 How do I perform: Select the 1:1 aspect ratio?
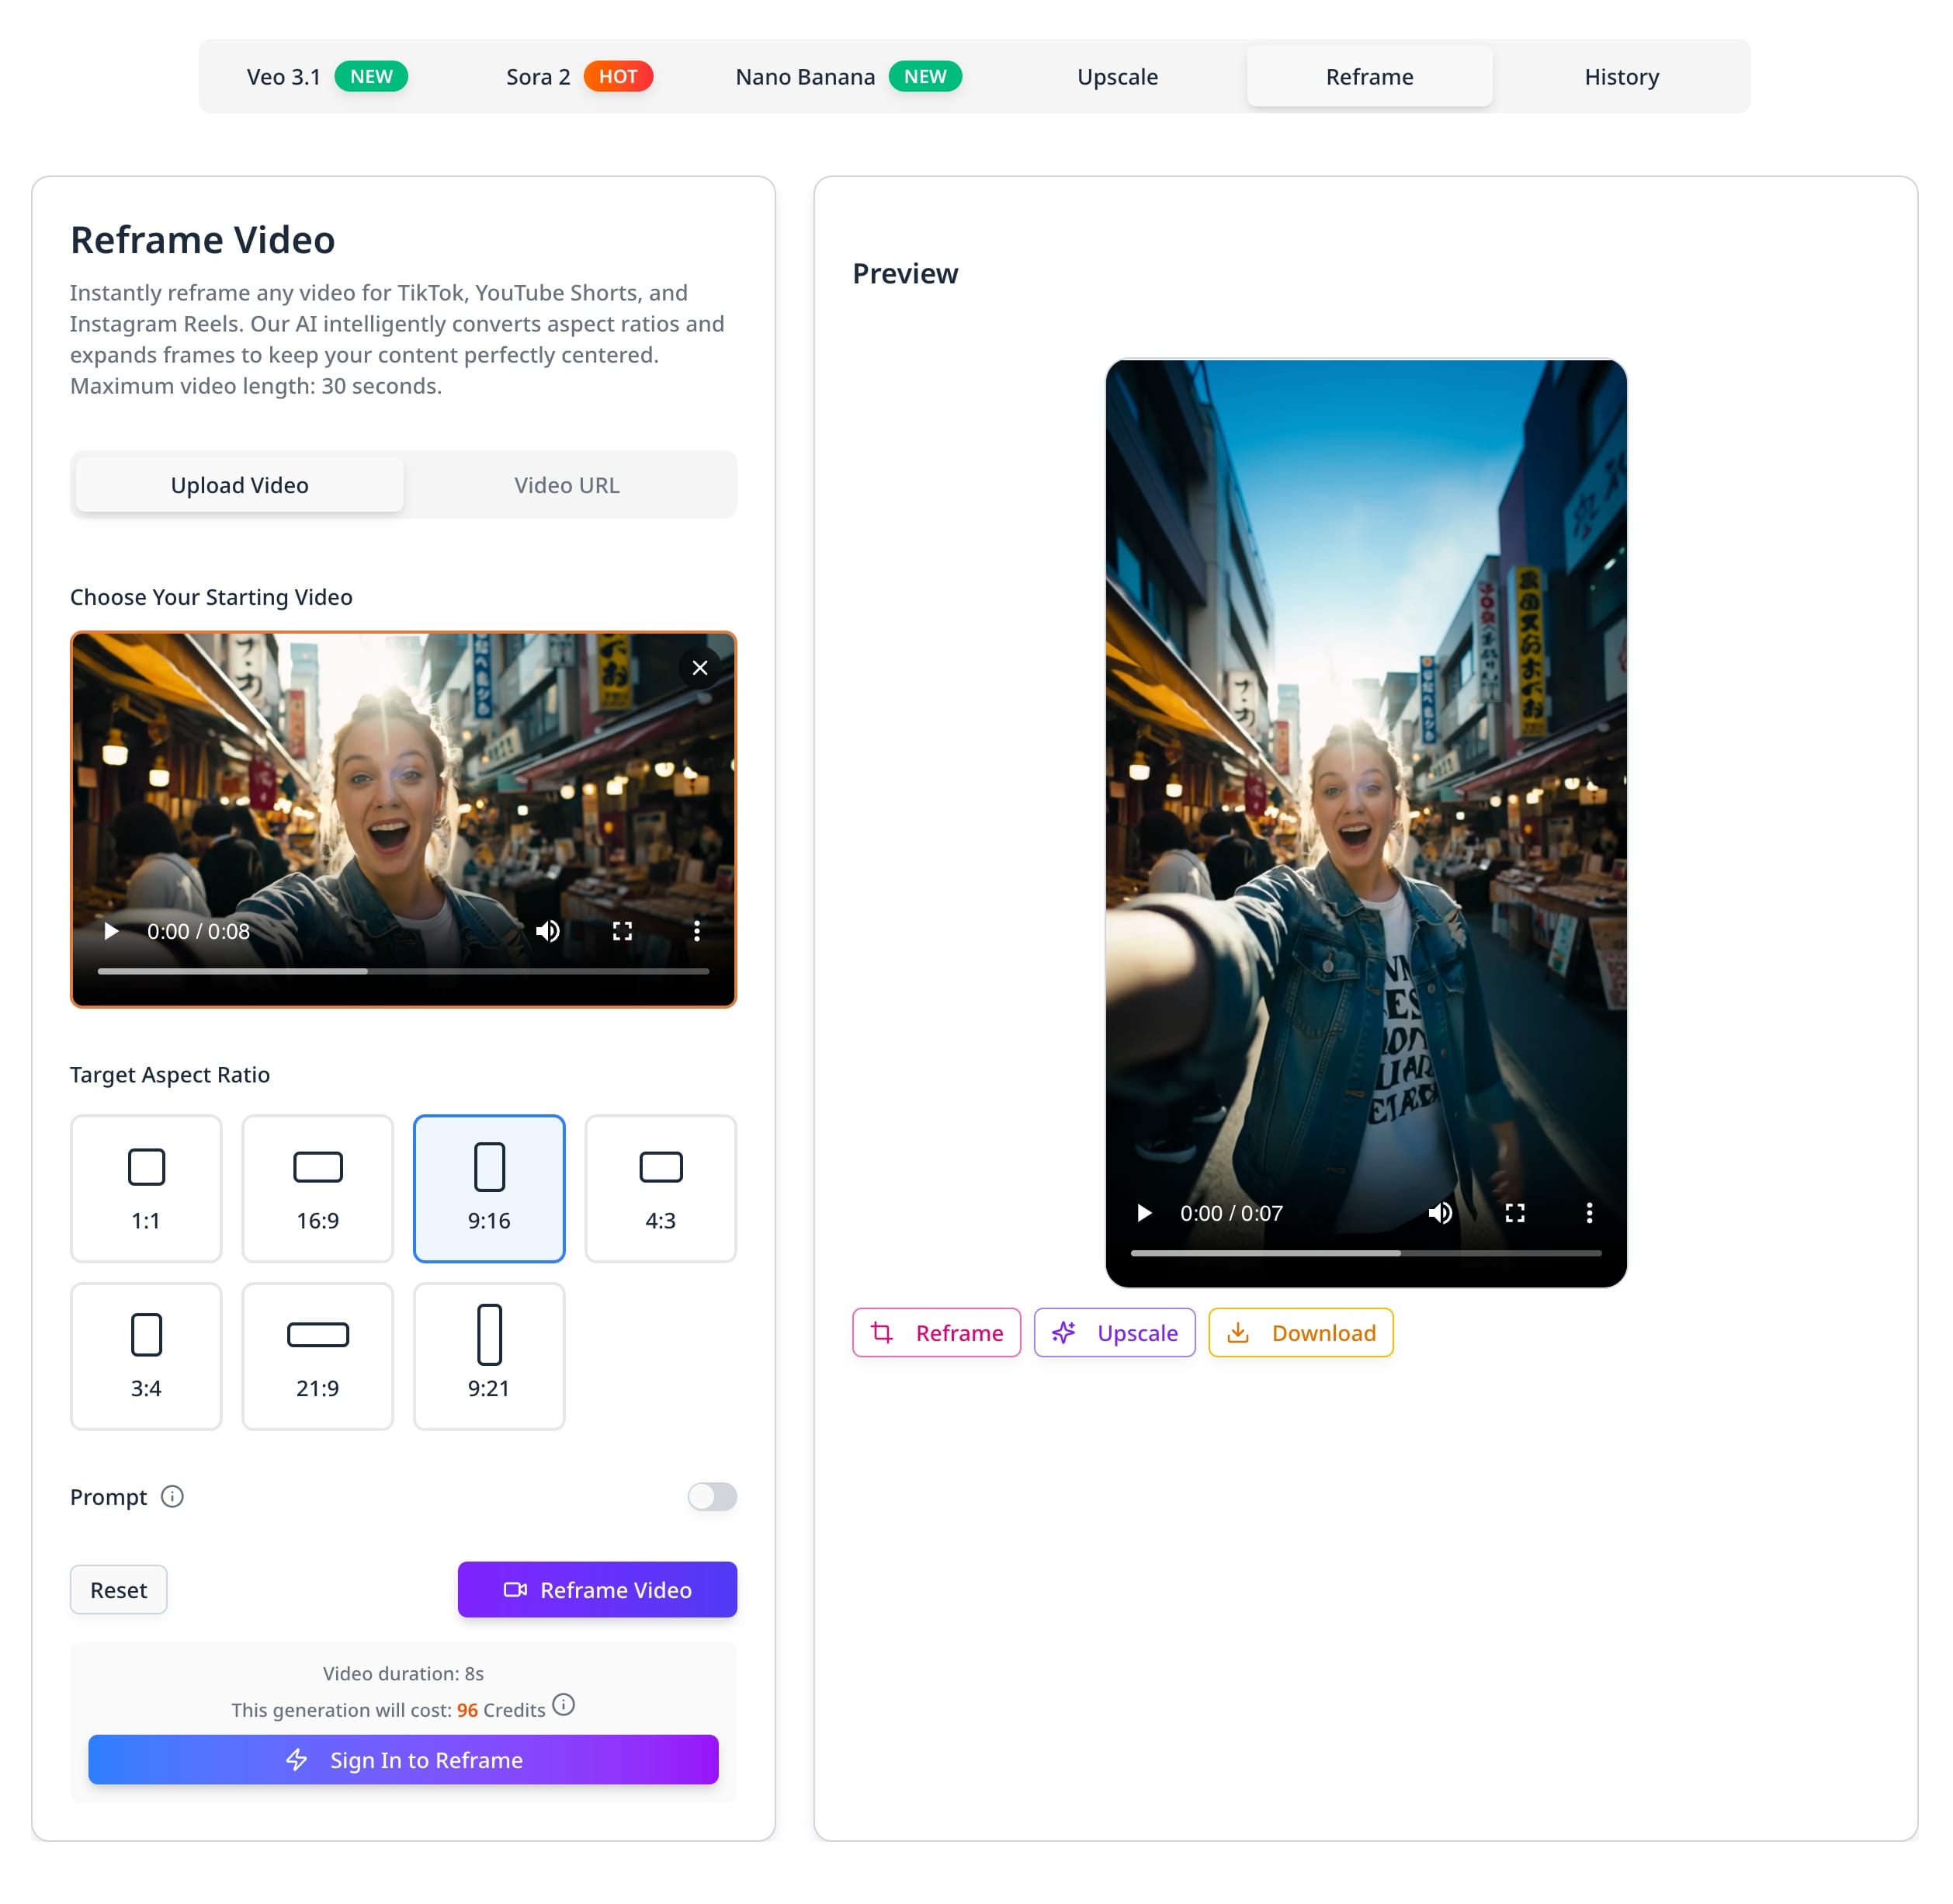click(146, 1188)
